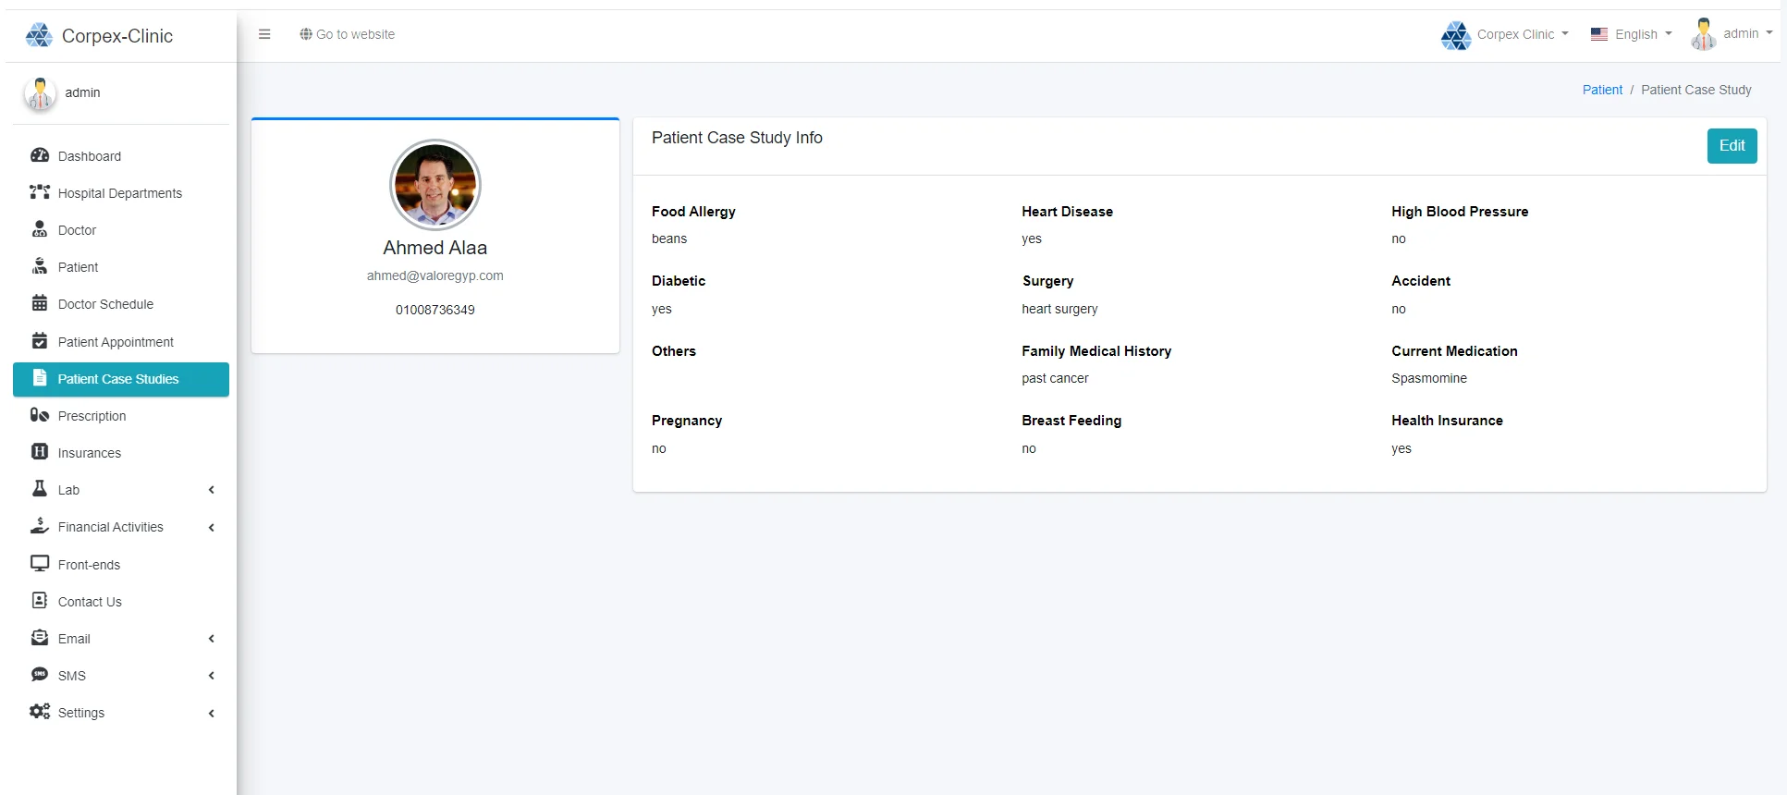Click the Insurances icon in sidebar
The height and width of the screenshot is (795, 1787).
point(40,452)
